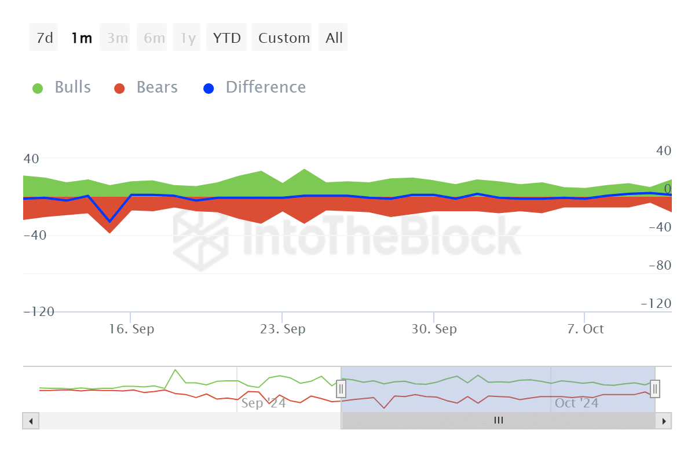Click the navigator left range handle
695x463 pixels.
(341, 388)
